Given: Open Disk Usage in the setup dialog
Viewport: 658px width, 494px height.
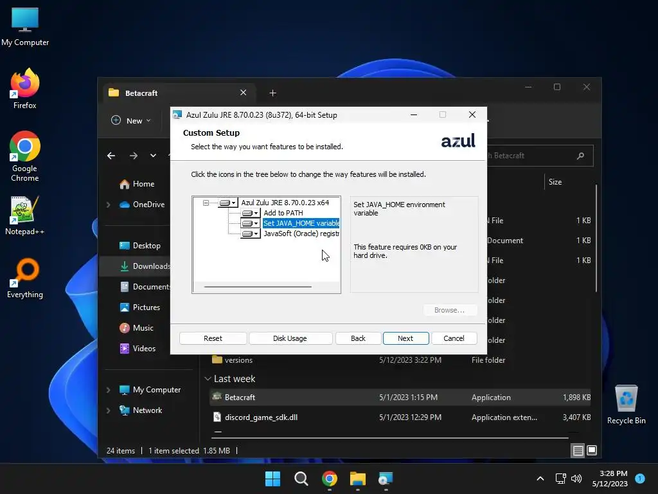Looking at the screenshot, I should (290, 338).
